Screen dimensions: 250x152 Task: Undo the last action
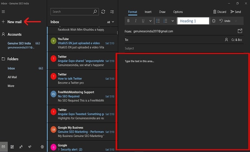225,21
